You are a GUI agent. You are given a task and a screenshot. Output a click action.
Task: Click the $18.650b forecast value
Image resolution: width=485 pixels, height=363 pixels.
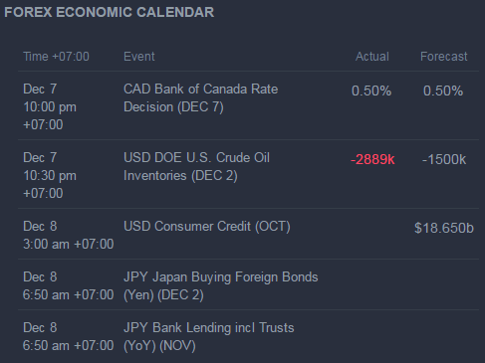444,228
